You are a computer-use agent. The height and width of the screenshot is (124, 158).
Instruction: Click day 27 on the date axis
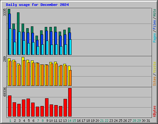click(x=130, y=121)
